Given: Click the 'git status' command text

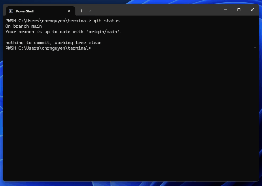Looking at the screenshot, I should tap(107, 20).
